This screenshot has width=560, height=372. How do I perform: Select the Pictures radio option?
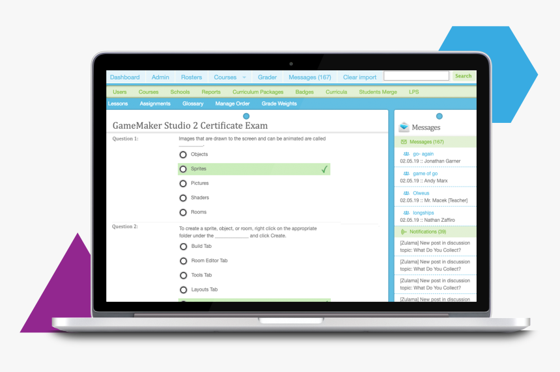[x=183, y=183]
